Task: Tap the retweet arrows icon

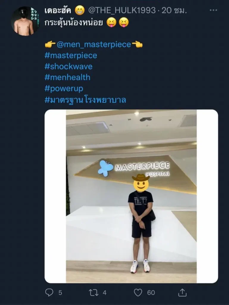Action: coord(94,292)
